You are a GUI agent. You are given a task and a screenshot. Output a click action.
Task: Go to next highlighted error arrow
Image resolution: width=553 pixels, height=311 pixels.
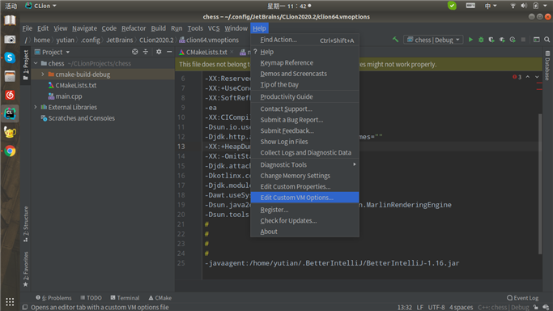537,77
